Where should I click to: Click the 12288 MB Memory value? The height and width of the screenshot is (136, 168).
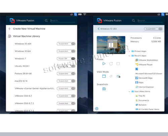pos(156,42)
